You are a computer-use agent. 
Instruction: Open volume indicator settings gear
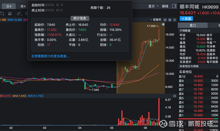pos(175,96)
